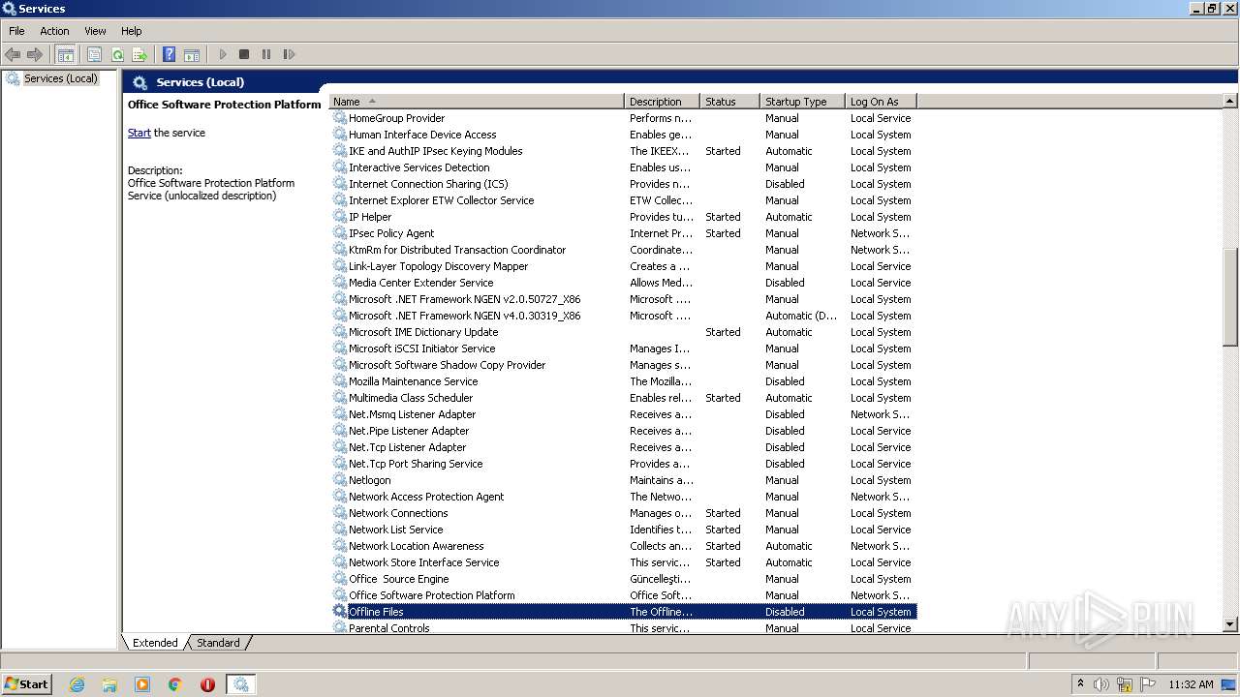Click the Back arrow toolbar button

point(13,55)
